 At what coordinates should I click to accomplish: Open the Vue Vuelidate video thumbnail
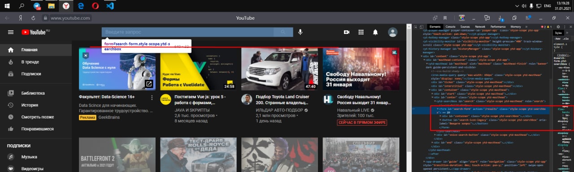tap(198, 69)
